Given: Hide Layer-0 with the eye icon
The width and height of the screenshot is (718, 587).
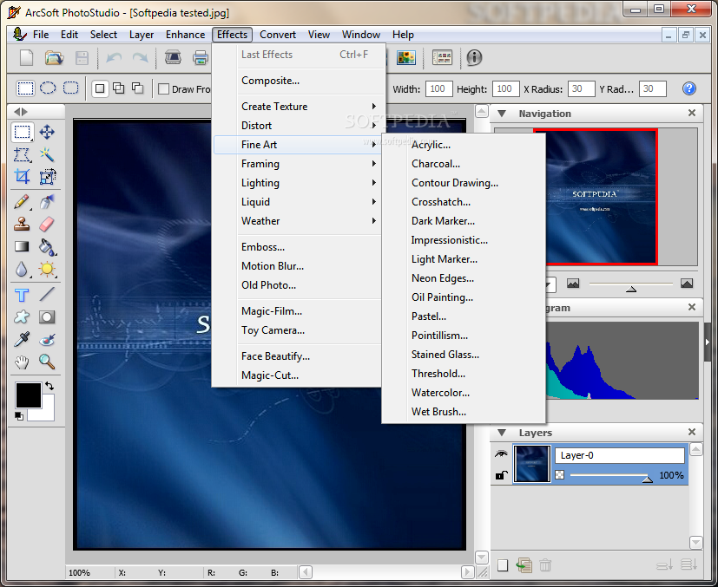Looking at the screenshot, I should point(502,453).
